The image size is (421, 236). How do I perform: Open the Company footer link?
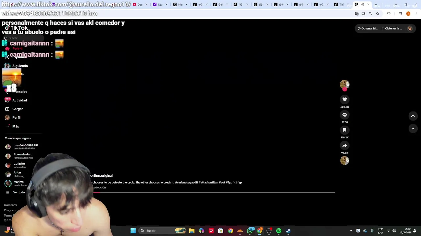coord(11,205)
